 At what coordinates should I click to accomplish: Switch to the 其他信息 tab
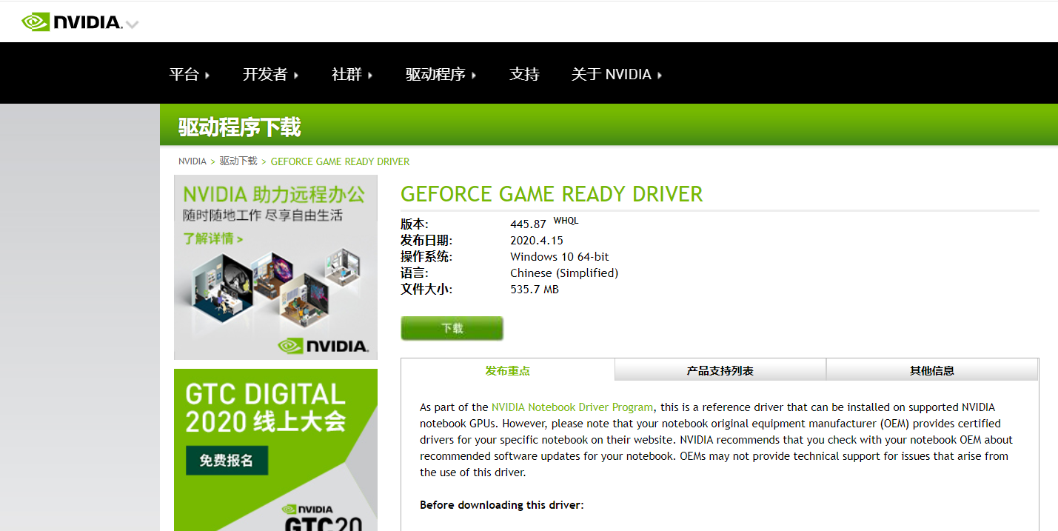pyautogui.click(x=931, y=370)
